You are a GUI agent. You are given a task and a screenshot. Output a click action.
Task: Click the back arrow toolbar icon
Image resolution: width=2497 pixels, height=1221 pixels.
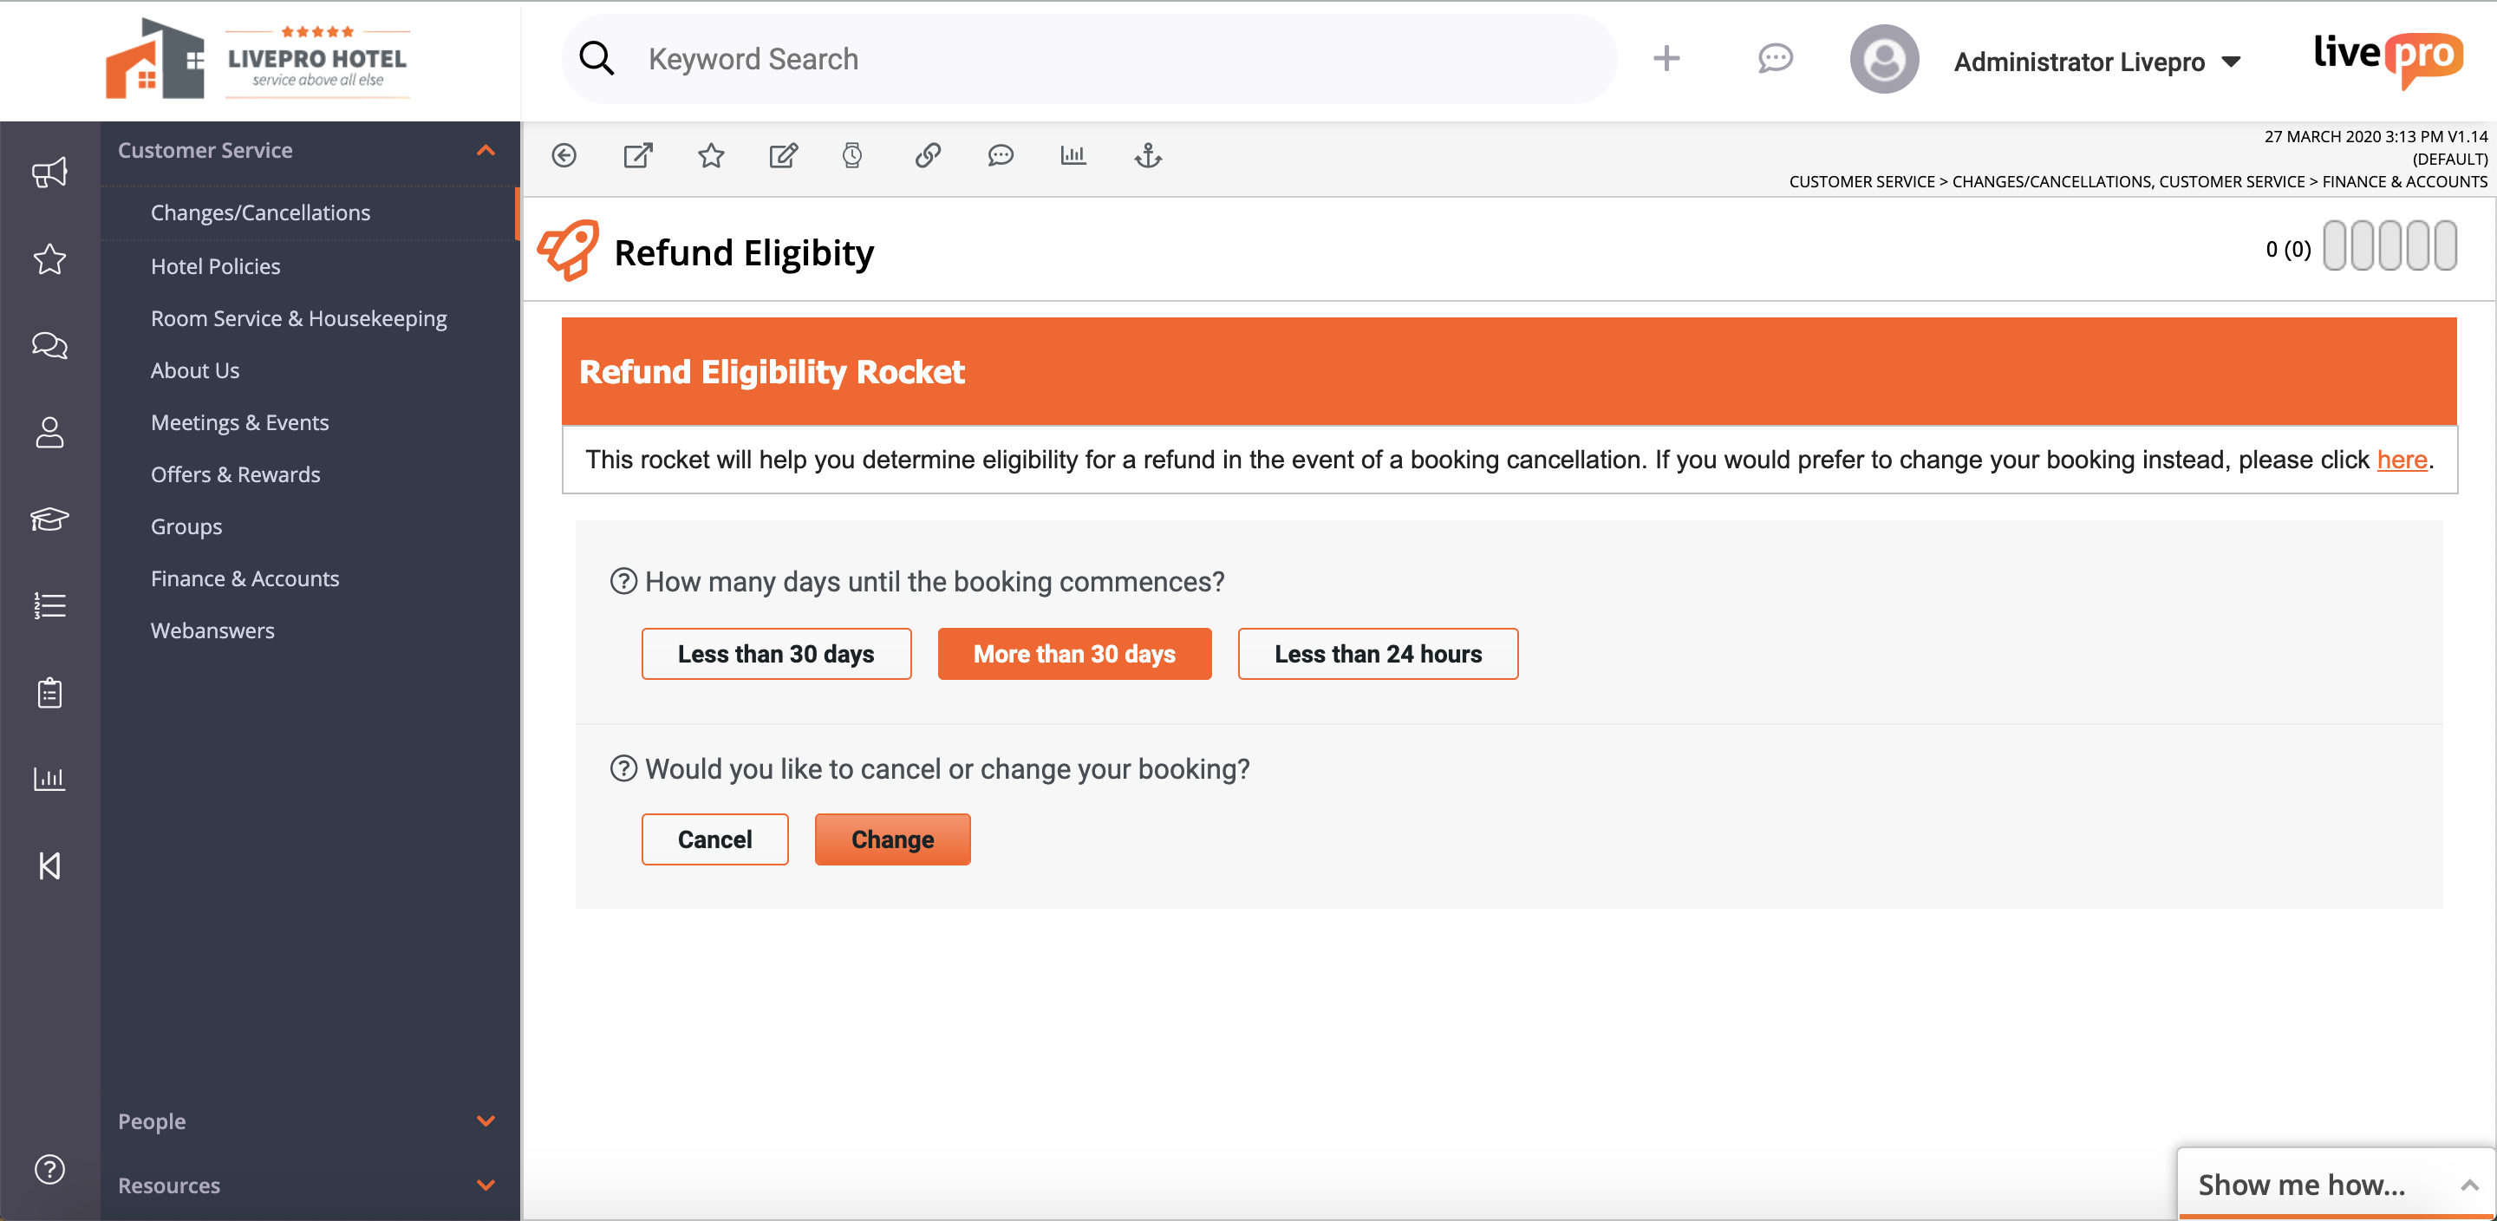tap(564, 155)
